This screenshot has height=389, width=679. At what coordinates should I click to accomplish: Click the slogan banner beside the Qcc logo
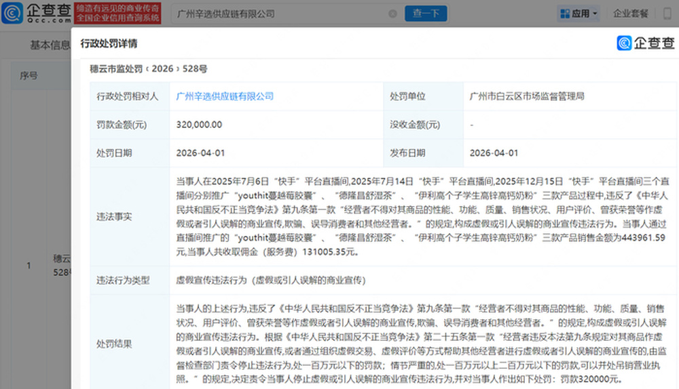click(x=117, y=14)
